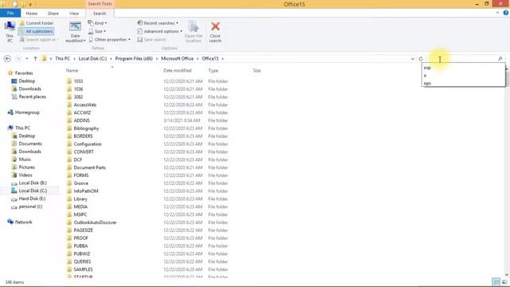Screen dimensions: 510x287
Task: Open the File ribbon tab
Action: click(x=10, y=14)
